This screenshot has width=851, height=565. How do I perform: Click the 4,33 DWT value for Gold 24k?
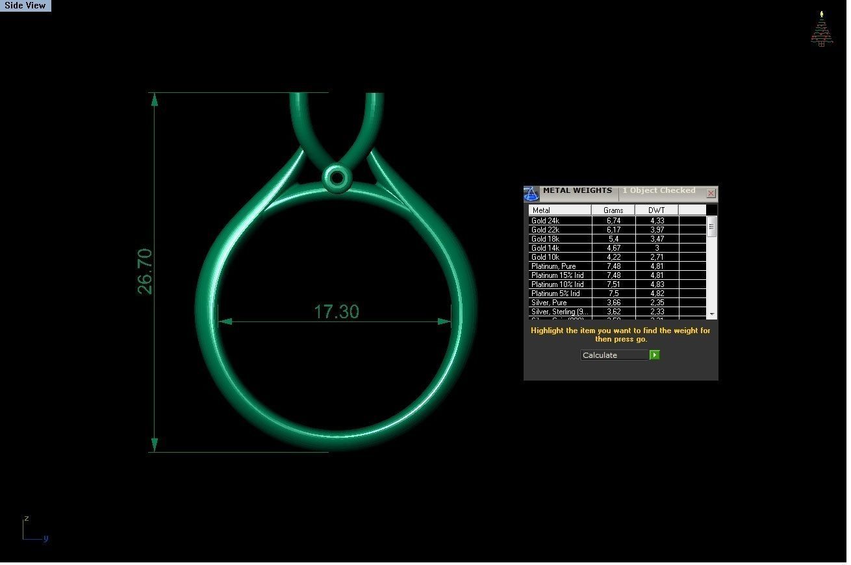[657, 221]
